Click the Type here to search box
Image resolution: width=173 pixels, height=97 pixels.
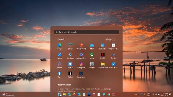86,32
